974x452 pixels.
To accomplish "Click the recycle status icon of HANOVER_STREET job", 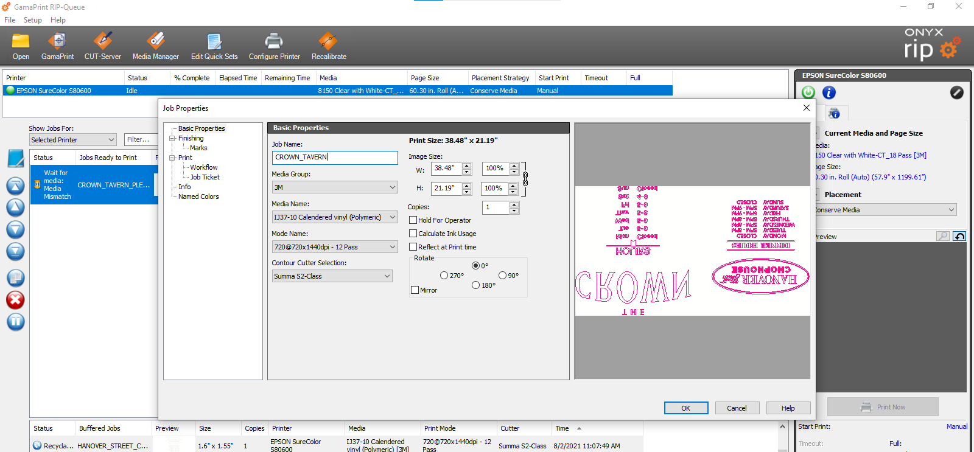I will (x=37, y=445).
